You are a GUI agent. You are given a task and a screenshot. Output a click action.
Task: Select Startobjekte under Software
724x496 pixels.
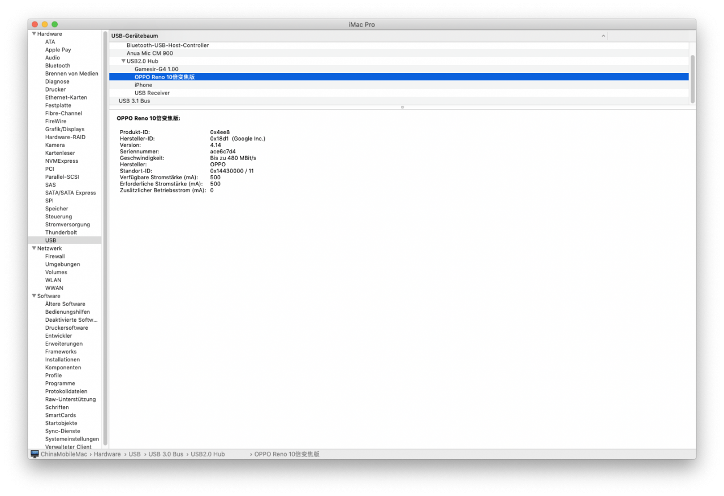[61, 422]
